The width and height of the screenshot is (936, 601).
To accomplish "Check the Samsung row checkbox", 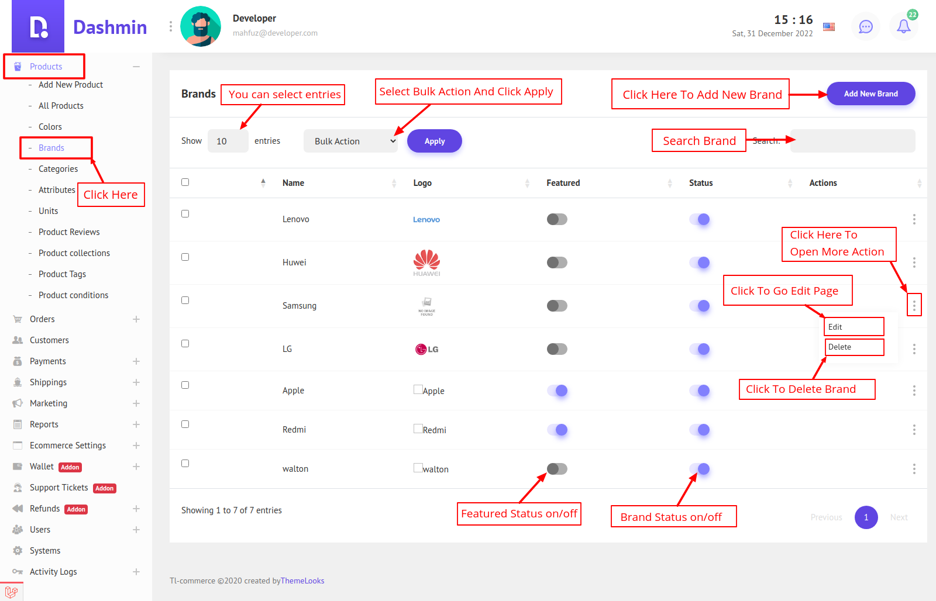I will [x=185, y=300].
